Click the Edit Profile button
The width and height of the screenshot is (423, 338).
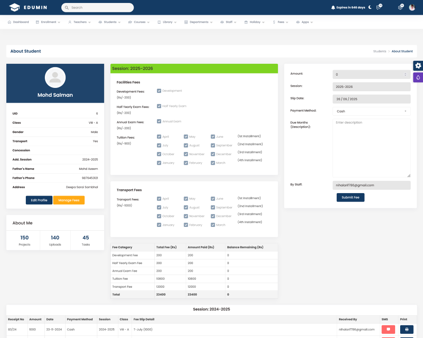[x=39, y=200]
